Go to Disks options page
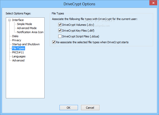 [x=15, y=36]
